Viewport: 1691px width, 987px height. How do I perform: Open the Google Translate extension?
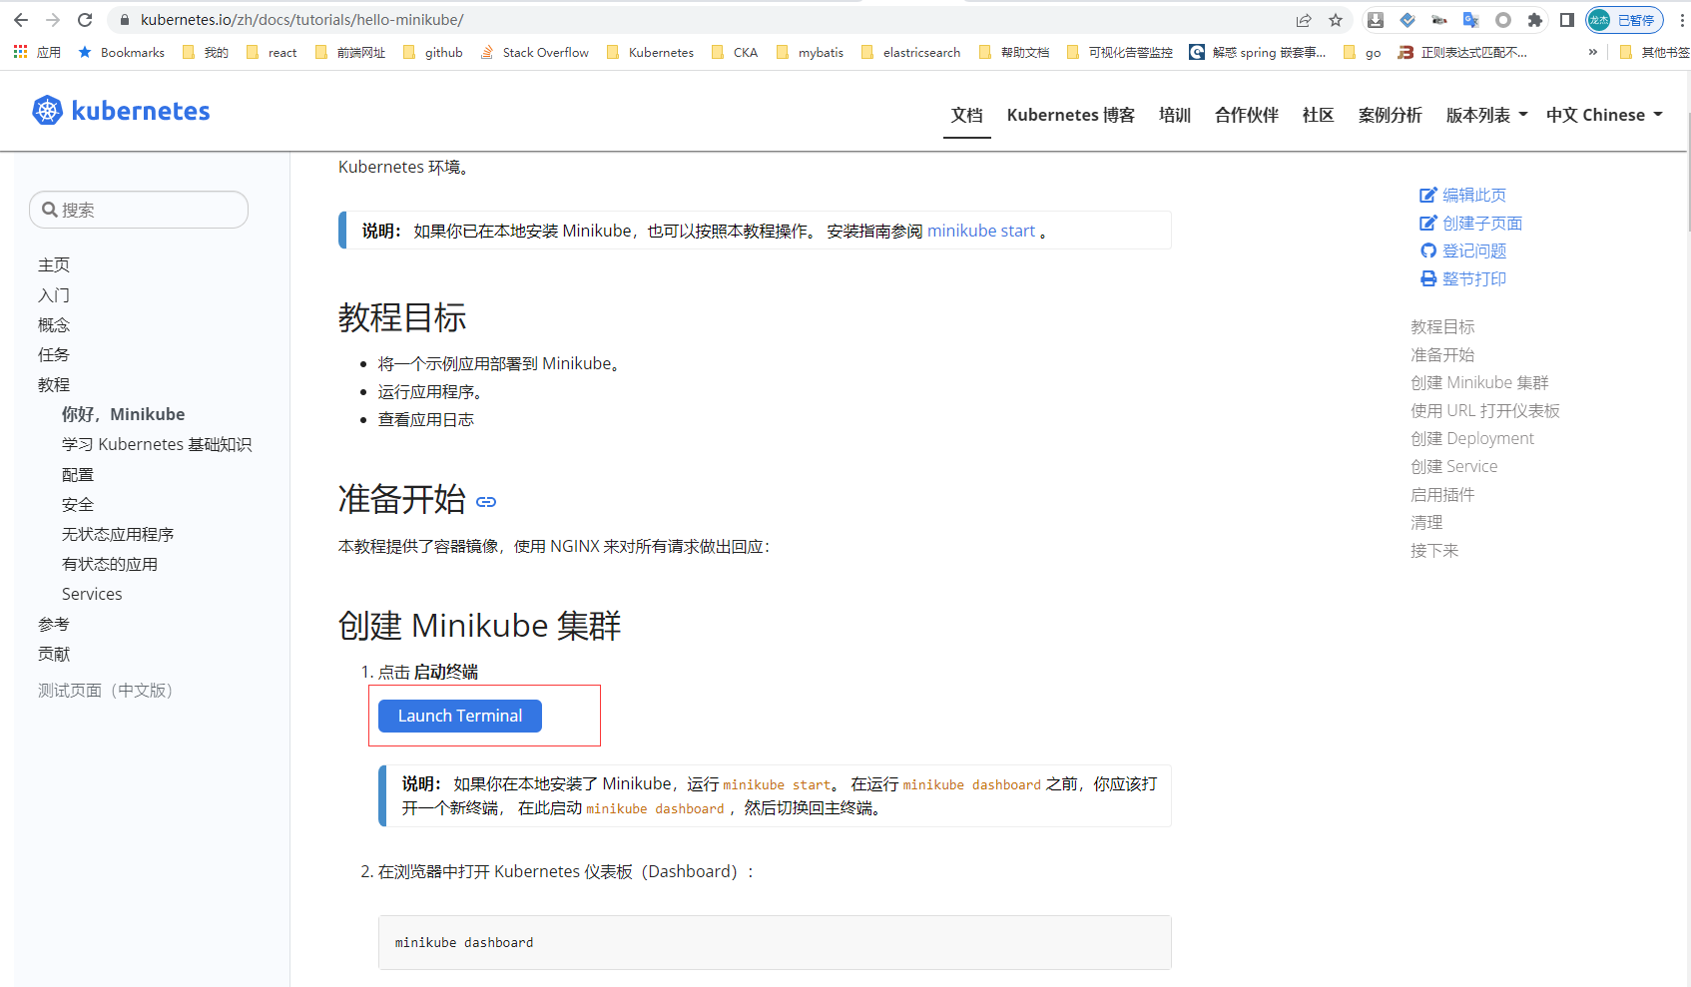[x=1471, y=20]
